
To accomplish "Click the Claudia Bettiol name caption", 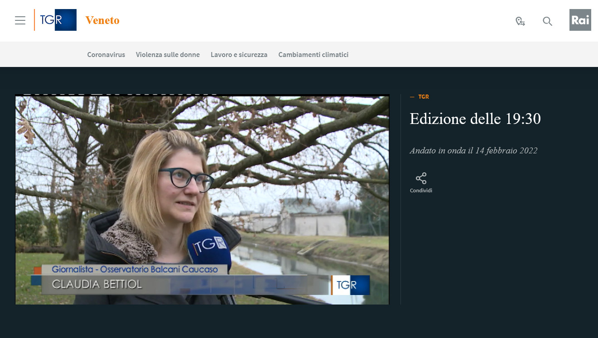I will pyautogui.click(x=97, y=285).
